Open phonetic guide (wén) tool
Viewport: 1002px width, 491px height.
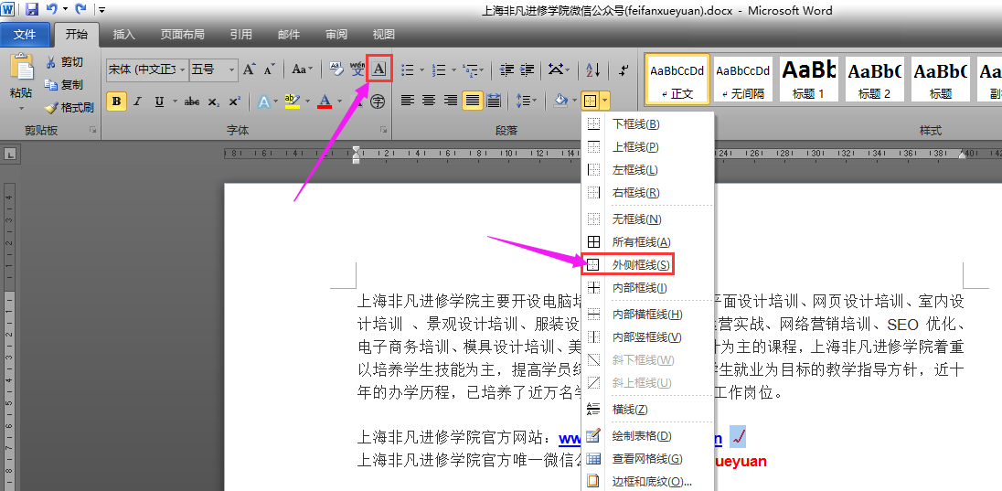coord(357,69)
